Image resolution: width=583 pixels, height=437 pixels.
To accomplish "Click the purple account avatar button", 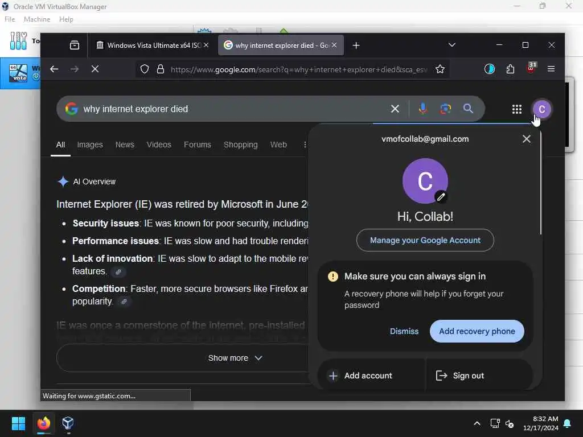I will (542, 109).
